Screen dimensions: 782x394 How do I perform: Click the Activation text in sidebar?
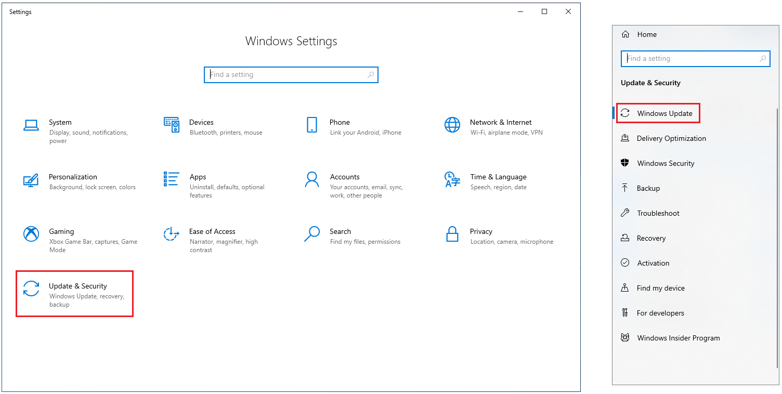[654, 263]
